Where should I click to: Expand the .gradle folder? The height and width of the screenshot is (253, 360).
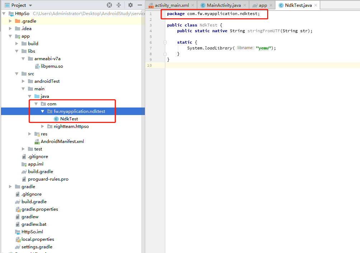(x=10, y=21)
